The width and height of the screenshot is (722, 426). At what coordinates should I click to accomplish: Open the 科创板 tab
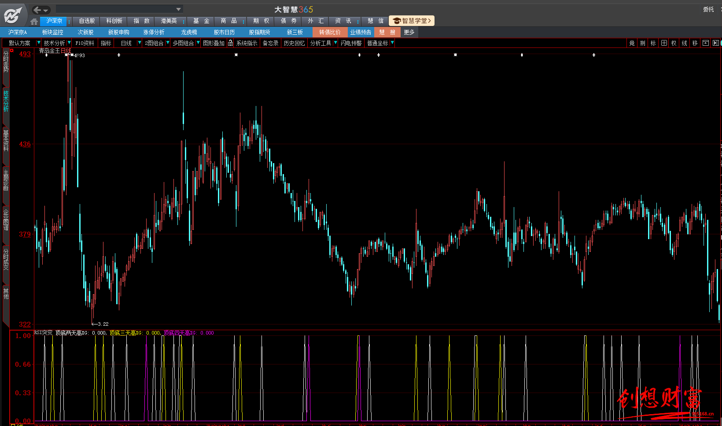point(114,21)
